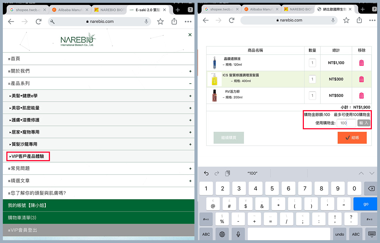The height and width of the screenshot is (243, 380).
Task: Open wrench tool icon in left address bar
Action: click(x=52, y=22)
